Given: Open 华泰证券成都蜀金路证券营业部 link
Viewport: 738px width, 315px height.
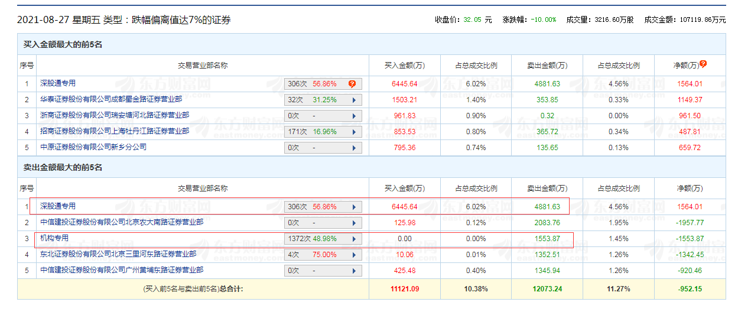Looking at the screenshot, I should [x=110, y=99].
